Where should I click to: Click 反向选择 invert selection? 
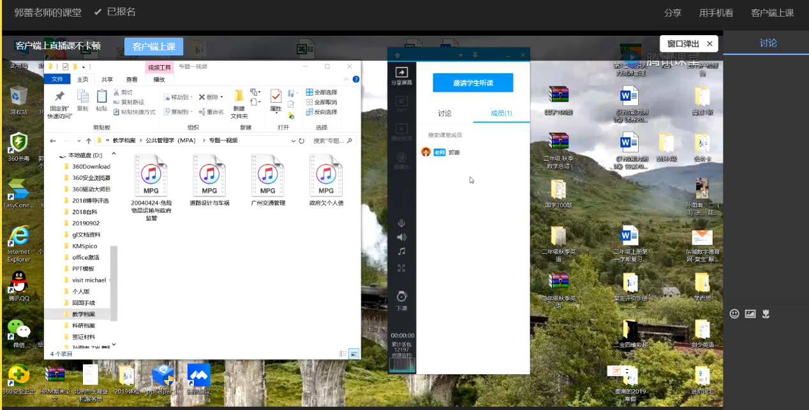pyautogui.click(x=322, y=112)
